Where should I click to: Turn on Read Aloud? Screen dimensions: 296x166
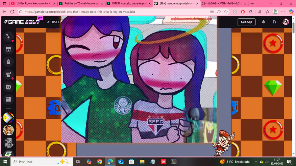[219, 12]
